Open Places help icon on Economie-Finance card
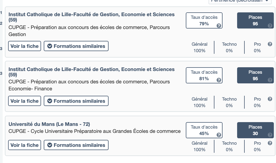276x163 pixels. click(x=270, y=80)
